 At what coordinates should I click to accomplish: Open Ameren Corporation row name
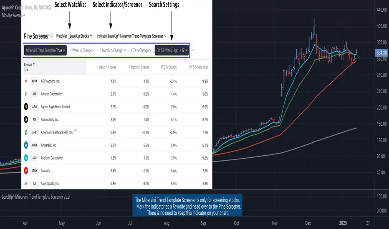(52, 94)
